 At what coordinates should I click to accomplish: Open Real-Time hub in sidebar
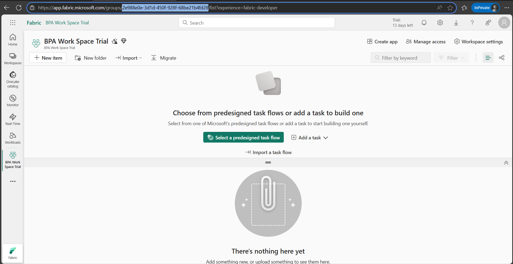click(13, 119)
